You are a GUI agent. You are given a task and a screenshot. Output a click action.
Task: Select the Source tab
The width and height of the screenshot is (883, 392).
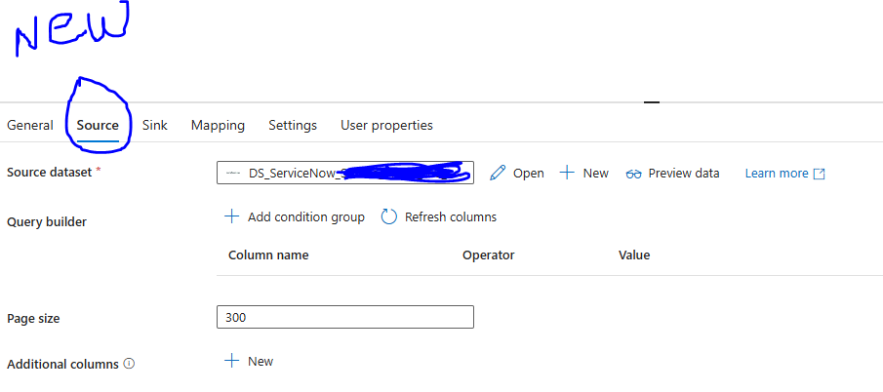pos(98,125)
